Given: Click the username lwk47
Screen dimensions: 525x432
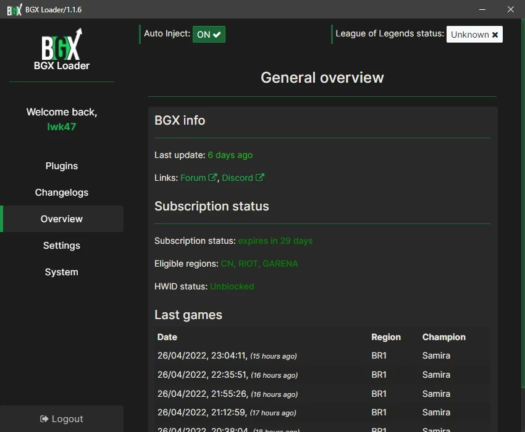Looking at the screenshot, I should click(62, 127).
